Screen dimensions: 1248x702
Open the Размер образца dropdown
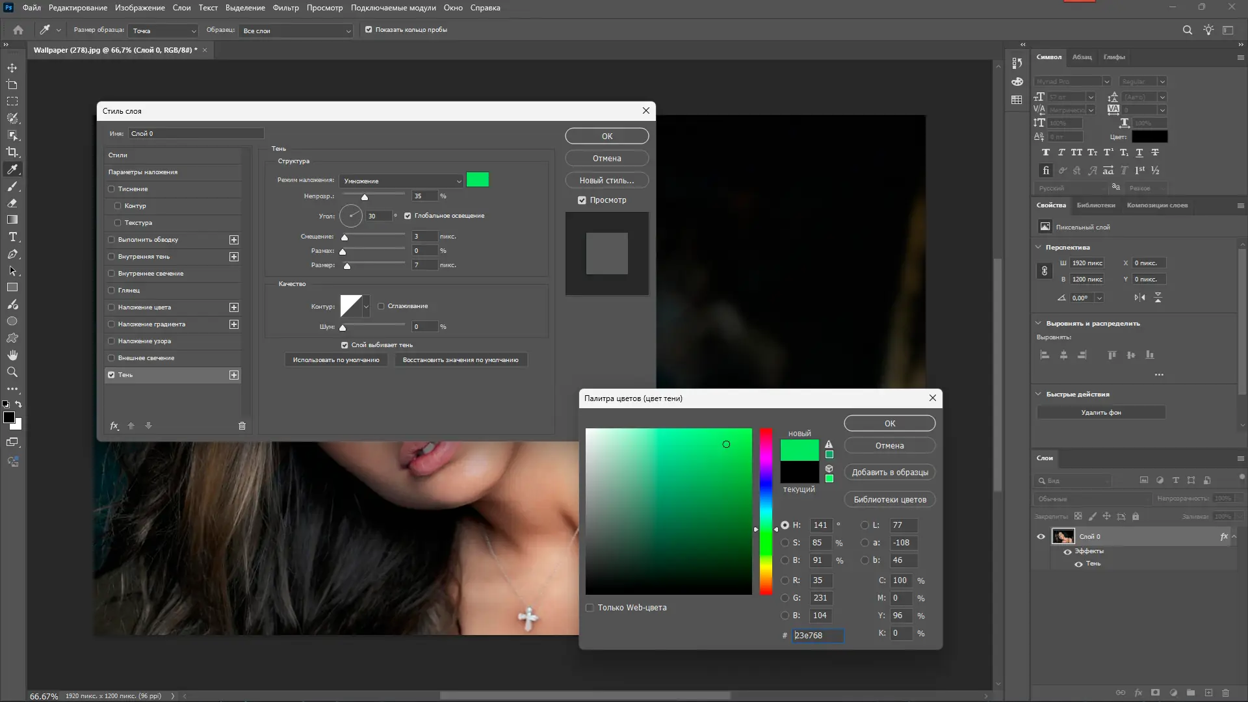(x=163, y=31)
